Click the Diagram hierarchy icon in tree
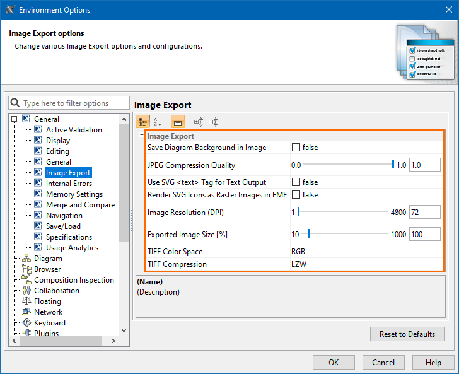This screenshot has height=374, width=459. (x=26, y=259)
